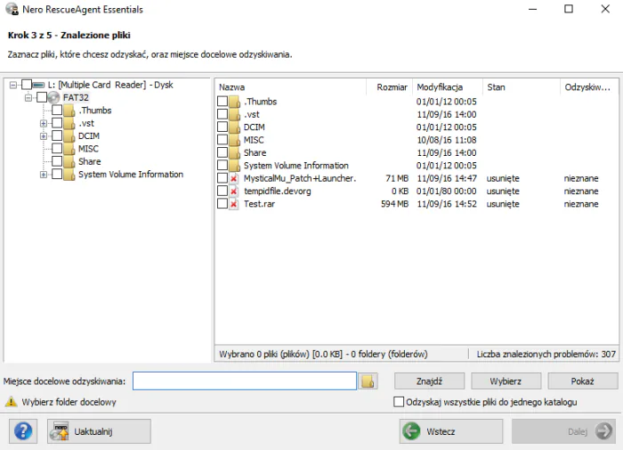Check the Share checkbox in the file list

click(x=222, y=152)
